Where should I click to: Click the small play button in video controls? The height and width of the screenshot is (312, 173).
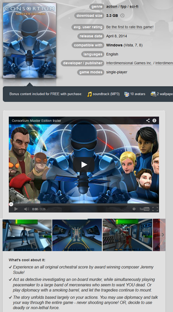coord(16,209)
